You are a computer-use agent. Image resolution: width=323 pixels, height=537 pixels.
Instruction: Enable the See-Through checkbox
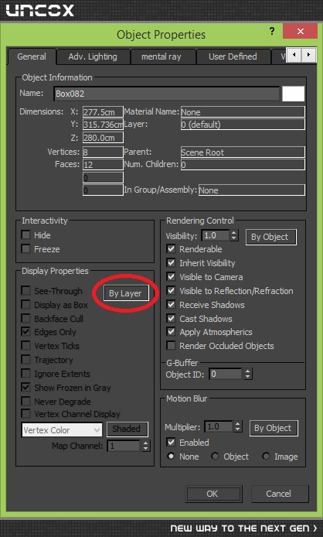pyautogui.click(x=26, y=291)
